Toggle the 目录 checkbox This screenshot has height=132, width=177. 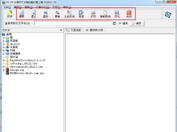(120, 23)
